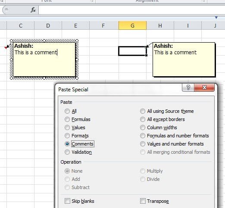Select the All paste option
225x208 pixels.
pyautogui.click(x=71, y=111)
